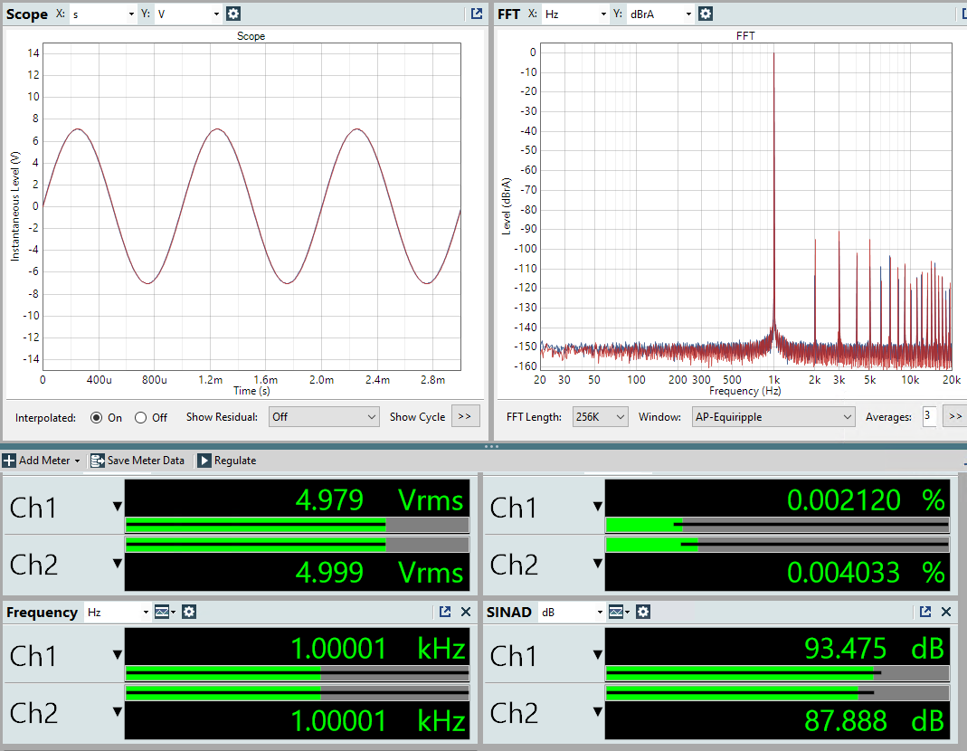
Task: Click FFT Averages expand button
Action: tap(955, 416)
